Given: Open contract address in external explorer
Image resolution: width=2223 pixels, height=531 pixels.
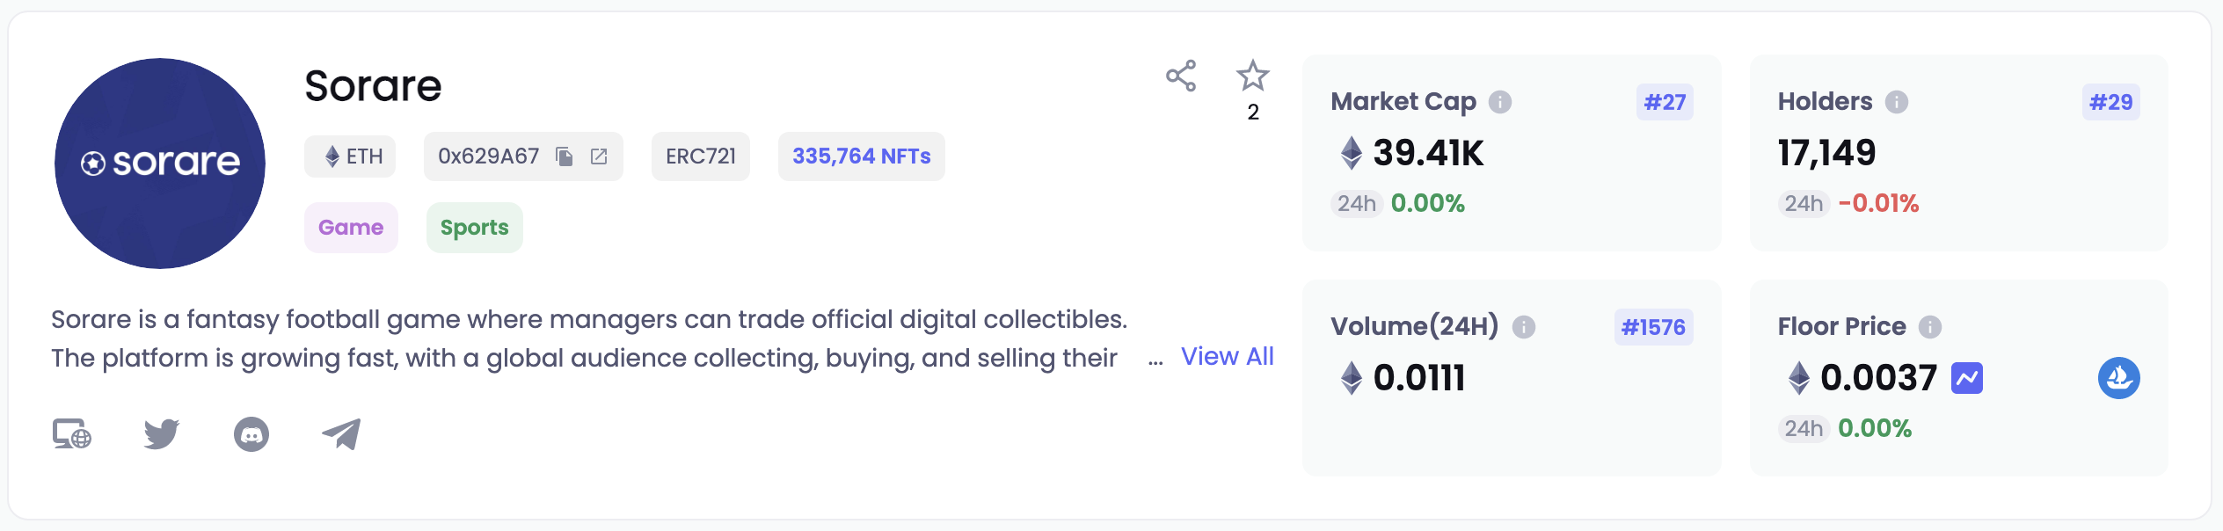Looking at the screenshot, I should point(599,156).
